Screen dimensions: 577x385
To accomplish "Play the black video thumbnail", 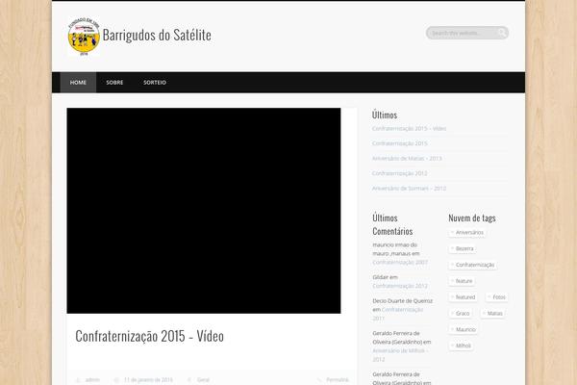I will coord(204,211).
